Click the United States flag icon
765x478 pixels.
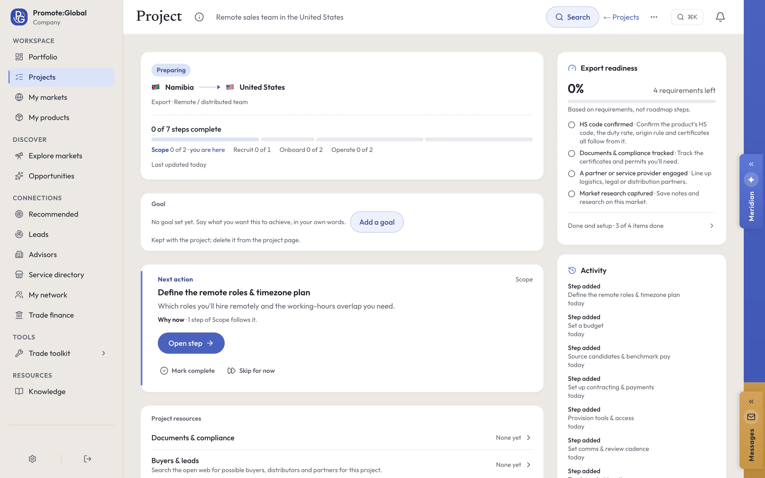coord(230,87)
